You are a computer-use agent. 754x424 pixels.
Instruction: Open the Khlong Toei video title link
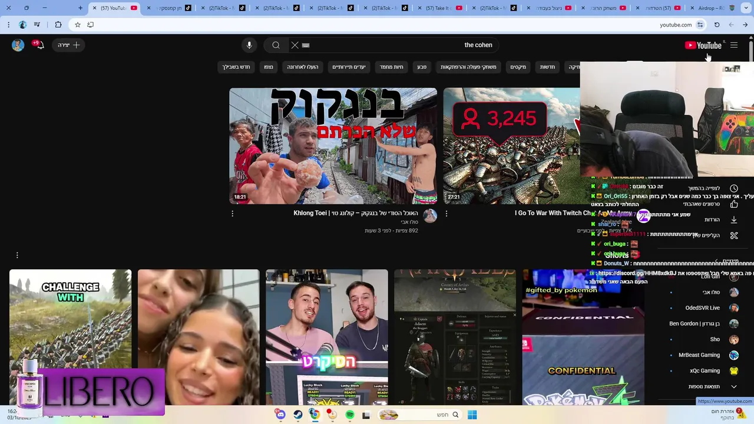(356, 213)
